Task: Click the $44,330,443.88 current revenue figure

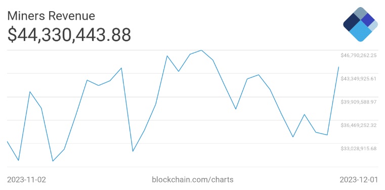Action: [x=69, y=34]
